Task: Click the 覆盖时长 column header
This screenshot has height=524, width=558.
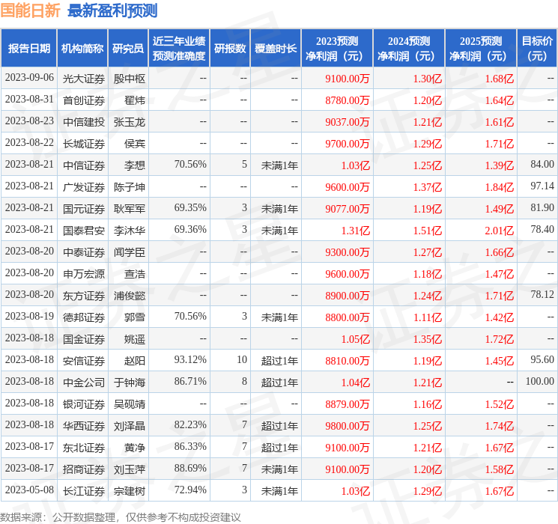Action: (x=276, y=49)
